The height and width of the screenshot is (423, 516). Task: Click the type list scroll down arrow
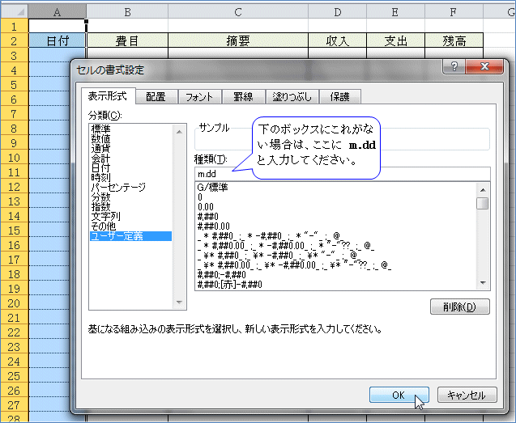point(483,282)
